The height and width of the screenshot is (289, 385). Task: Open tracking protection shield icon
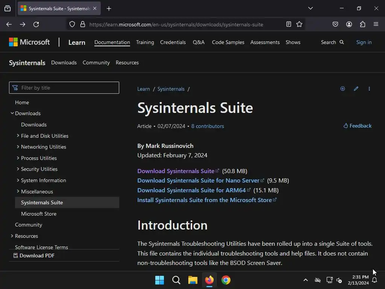(x=72, y=24)
